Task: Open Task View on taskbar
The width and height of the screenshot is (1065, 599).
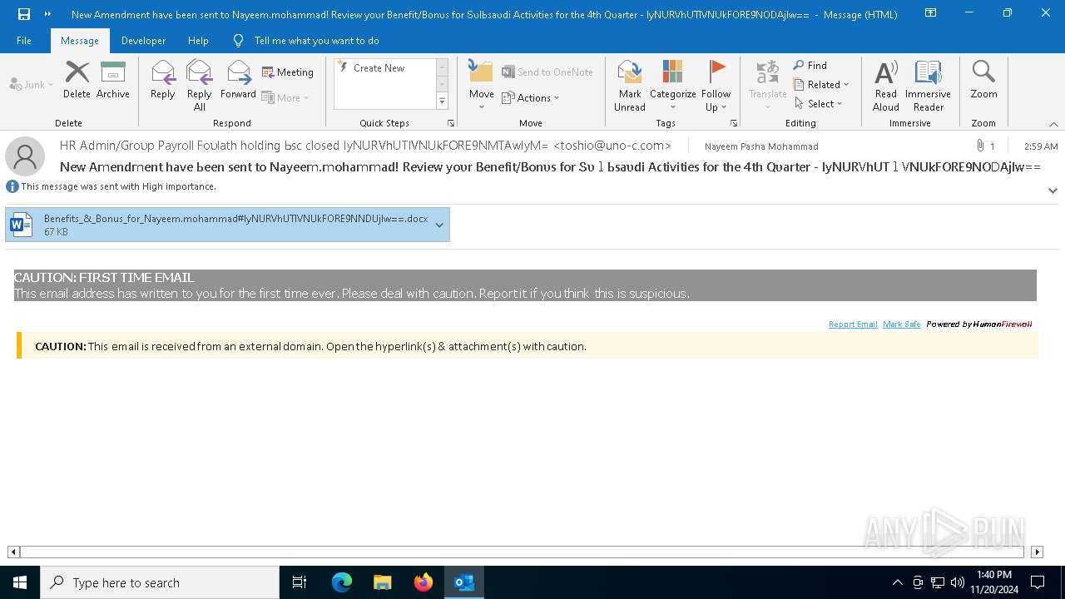Action: click(300, 582)
